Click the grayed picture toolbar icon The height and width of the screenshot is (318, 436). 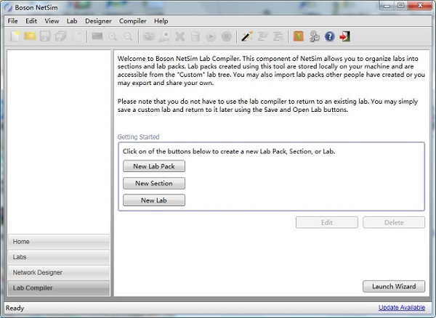click(164, 36)
